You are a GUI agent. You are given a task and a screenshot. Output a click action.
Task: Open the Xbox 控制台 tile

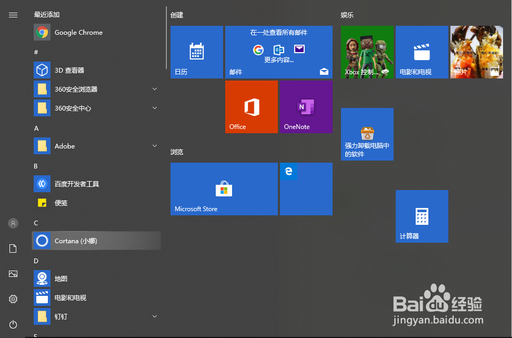tap(367, 52)
